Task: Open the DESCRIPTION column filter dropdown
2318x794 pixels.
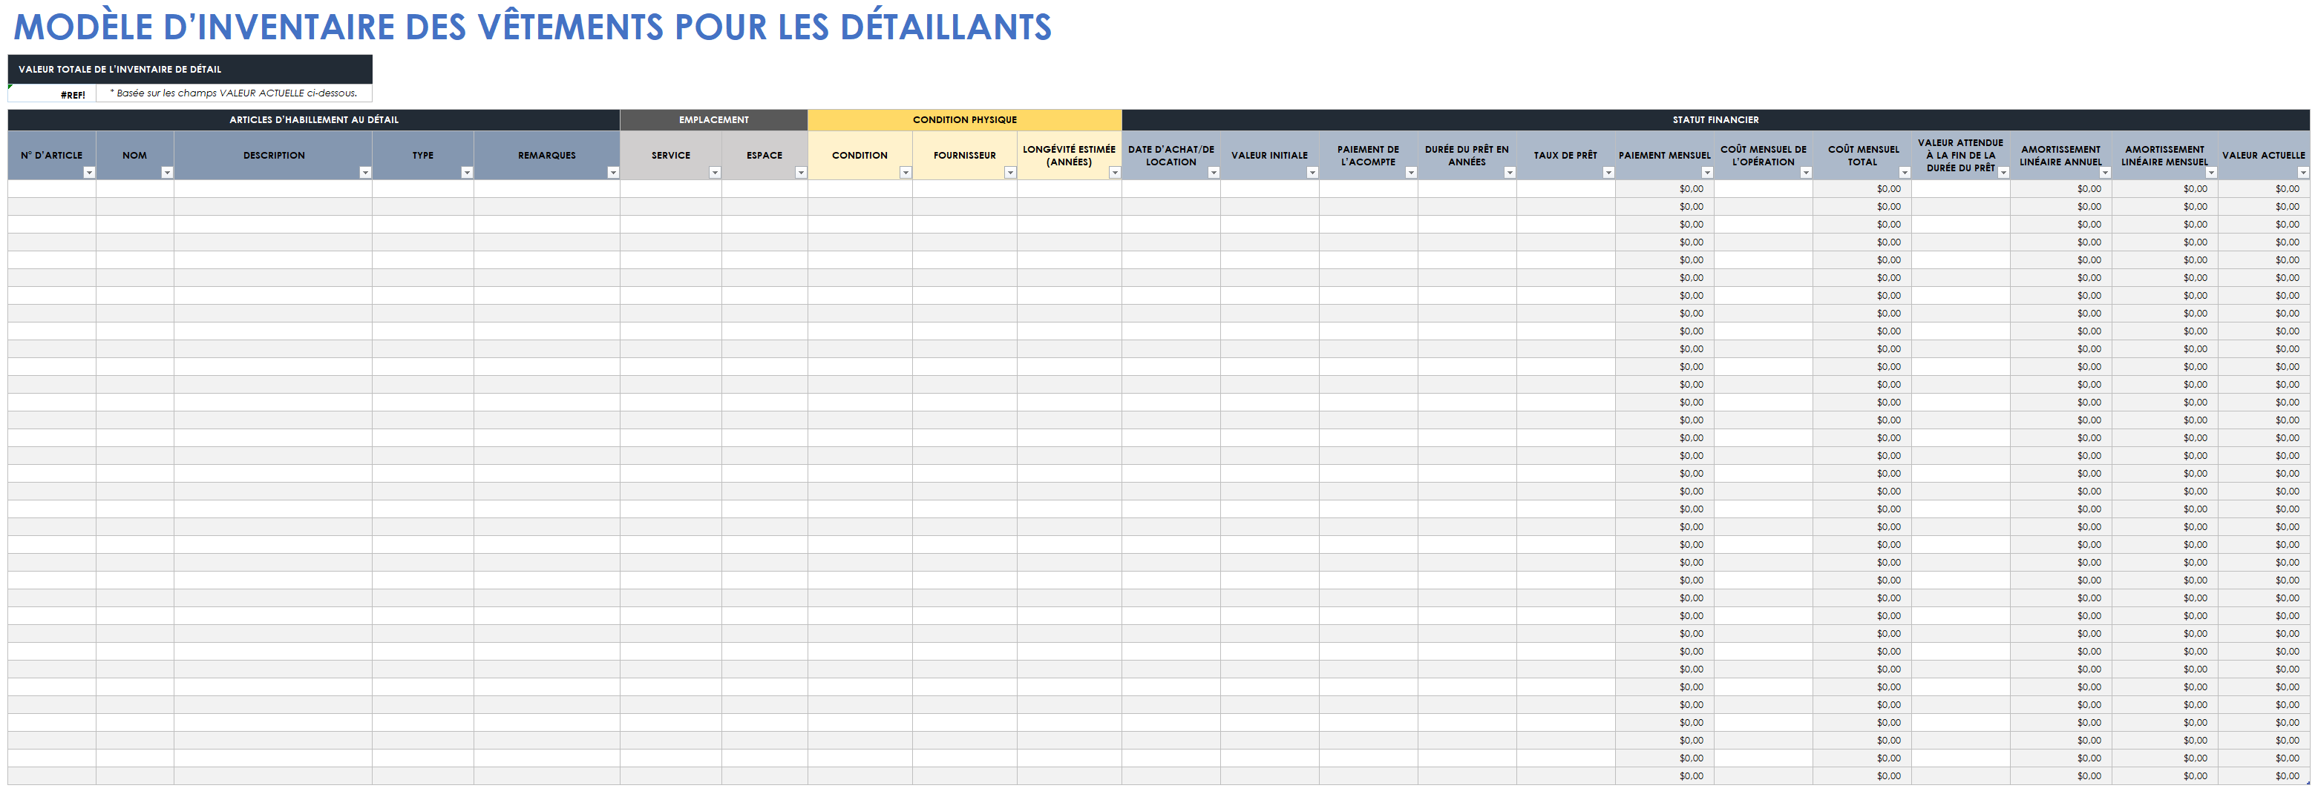Action: 365,173
